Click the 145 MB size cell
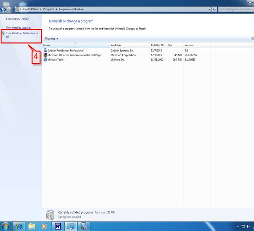 point(178,55)
